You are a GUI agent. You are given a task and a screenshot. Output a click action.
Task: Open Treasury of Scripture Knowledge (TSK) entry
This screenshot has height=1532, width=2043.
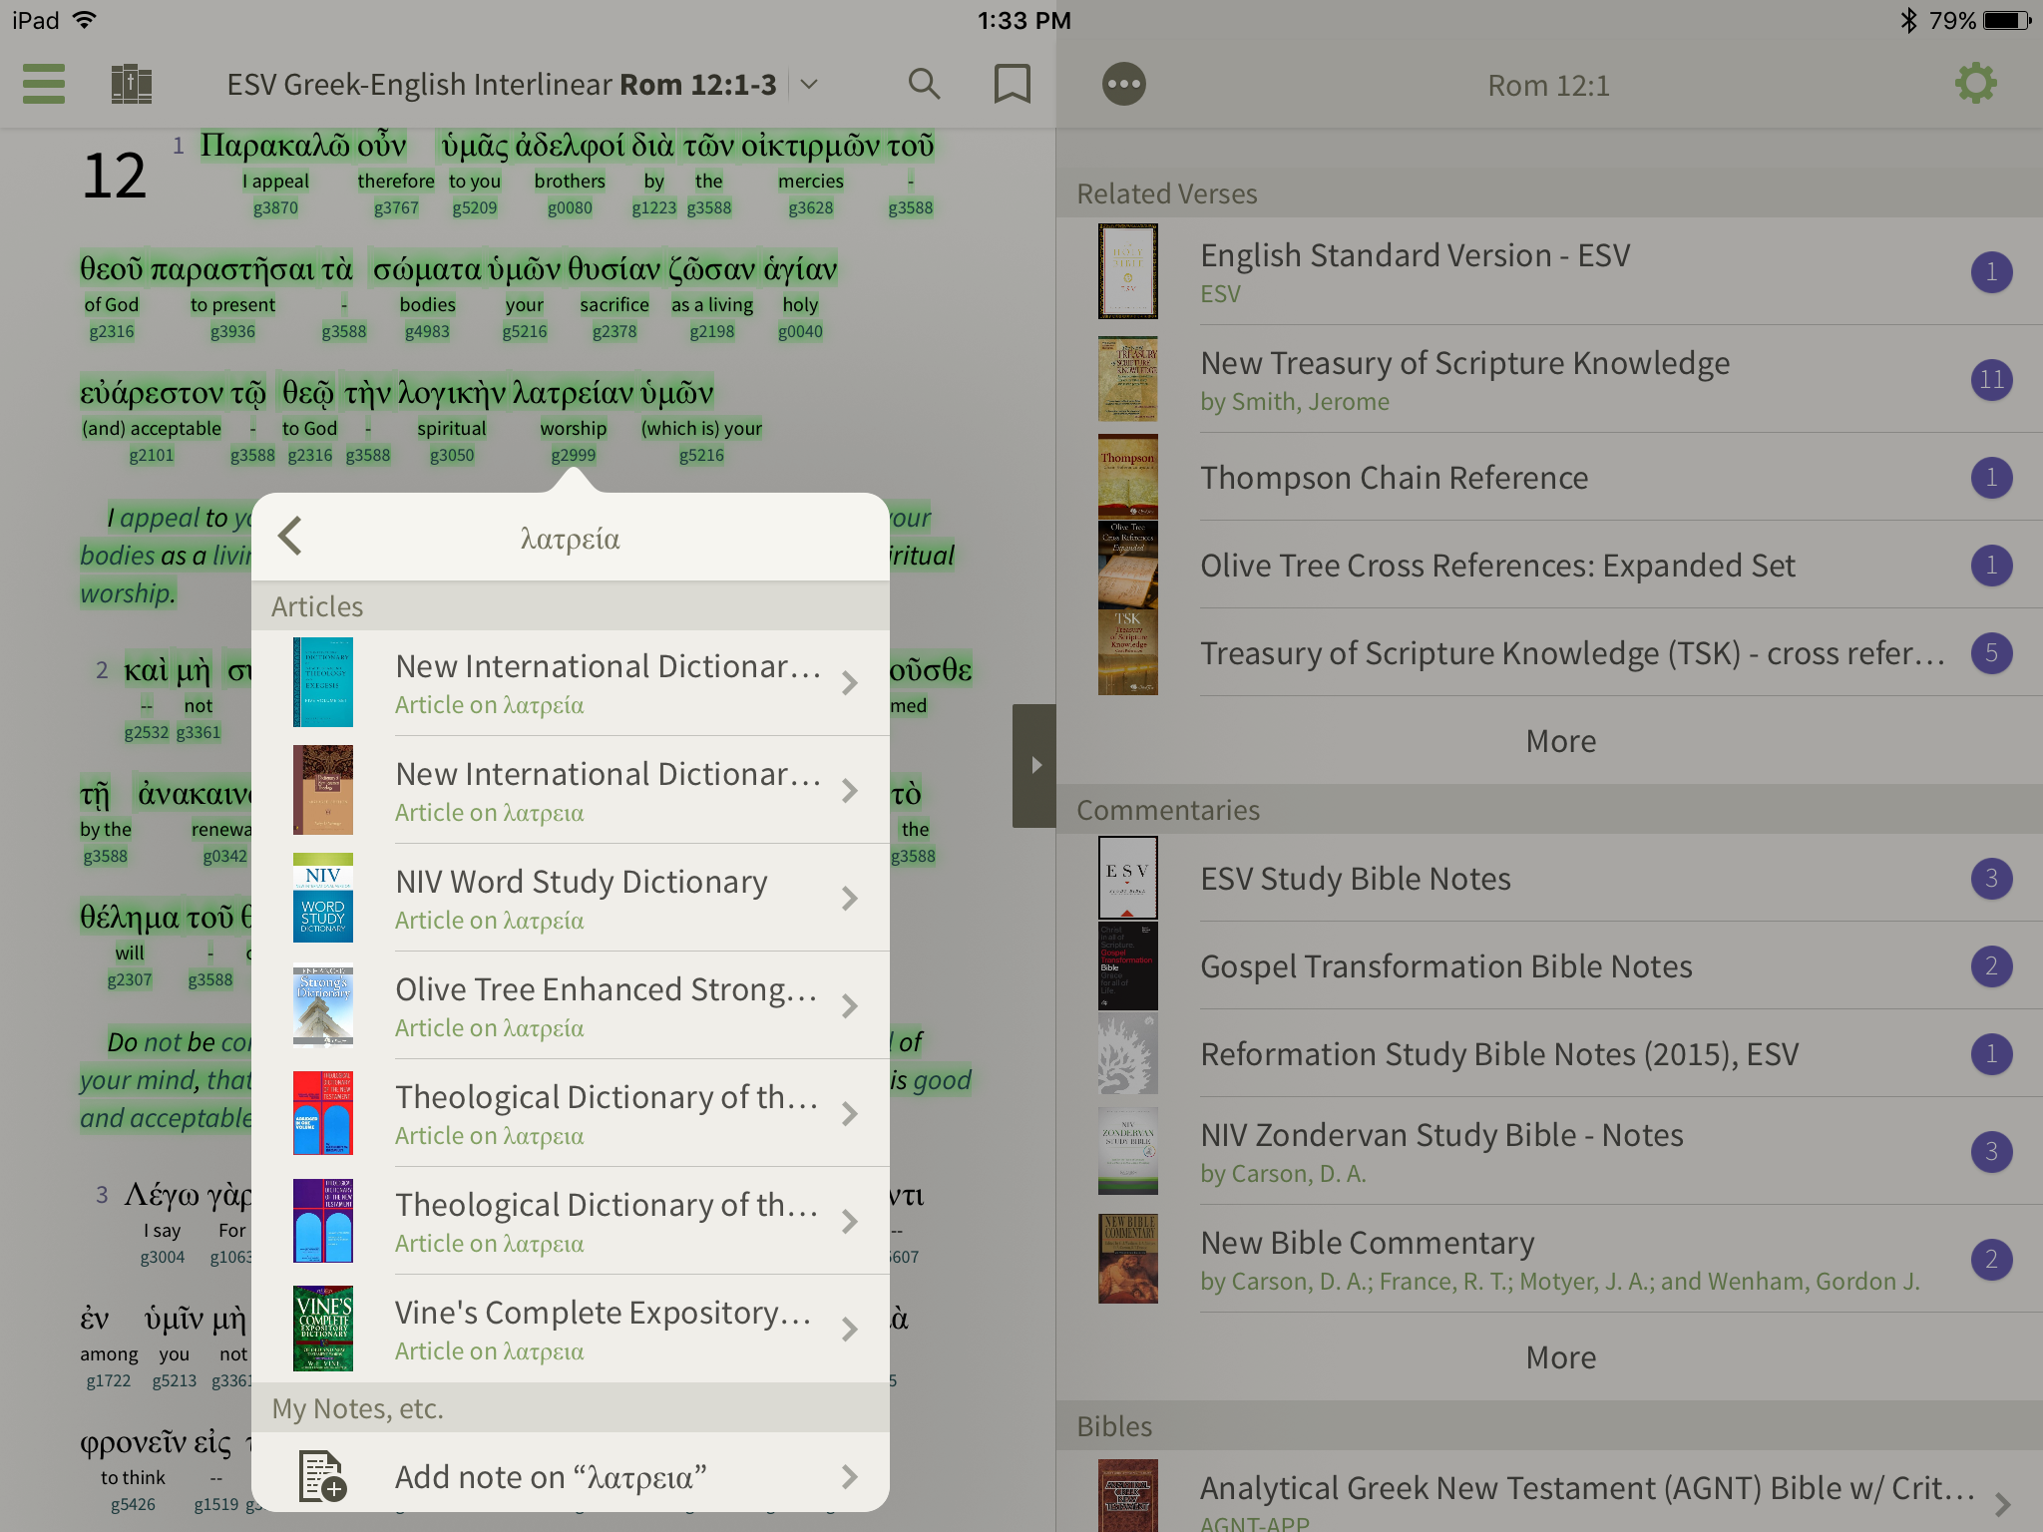click(x=1550, y=652)
